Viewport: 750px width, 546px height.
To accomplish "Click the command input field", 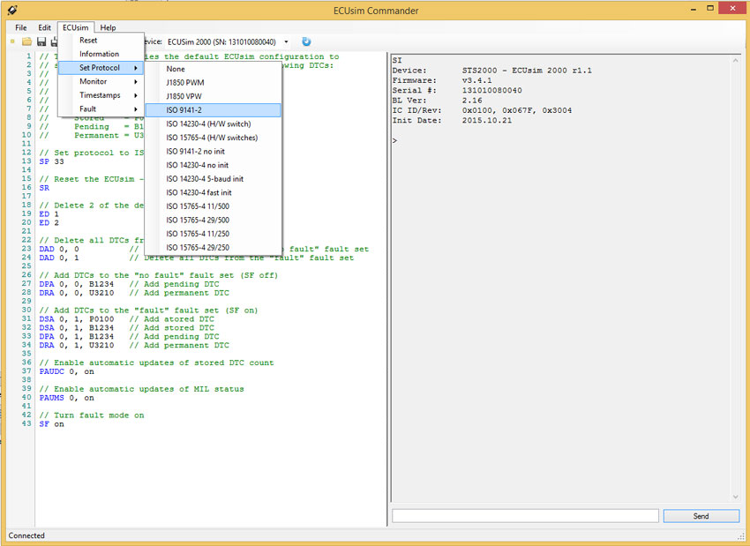I will [525, 516].
